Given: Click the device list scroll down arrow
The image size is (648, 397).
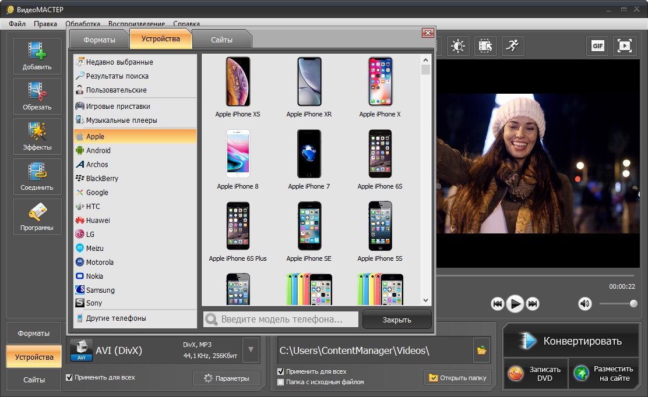Looking at the screenshot, I should click(x=425, y=300).
